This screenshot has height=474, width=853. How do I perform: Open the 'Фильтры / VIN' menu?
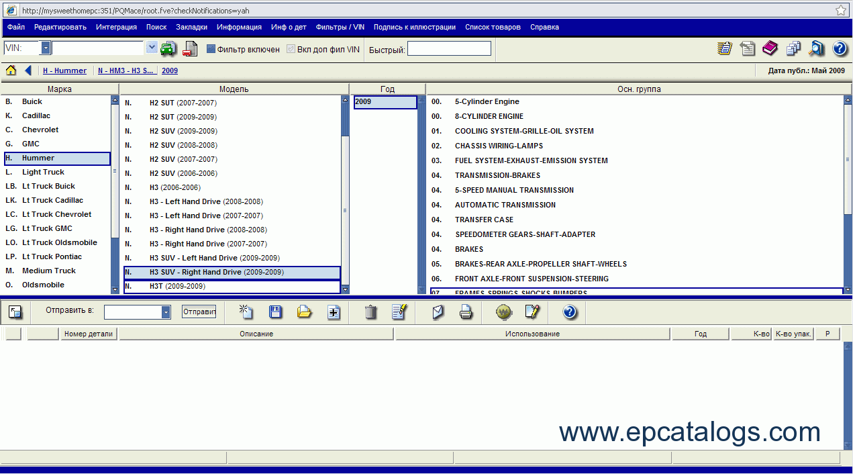(340, 28)
